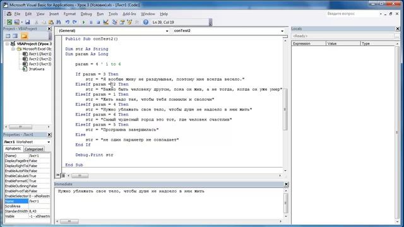
Task: Open the View menu
Action: coord(40,14)
